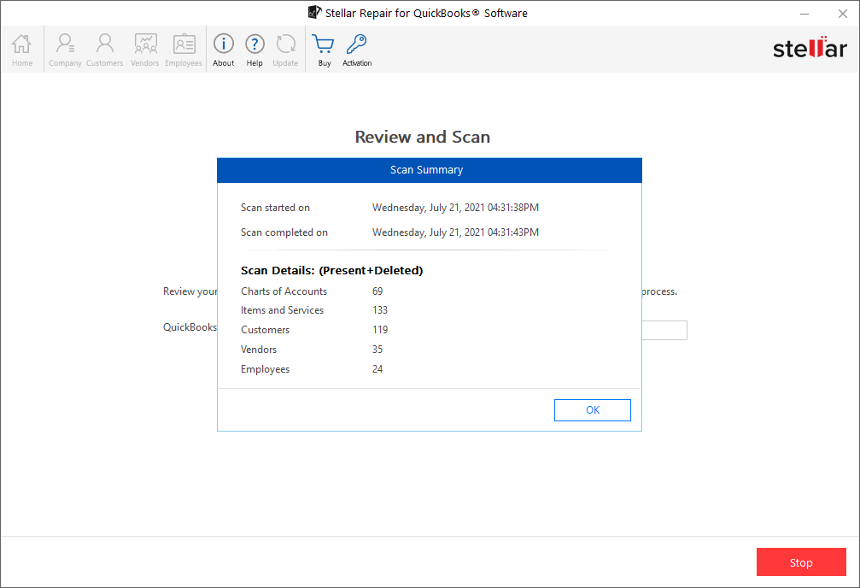Screen dimensions: 860x588
Task: Select the Company toolbar icon
Action: click(65, 50)
